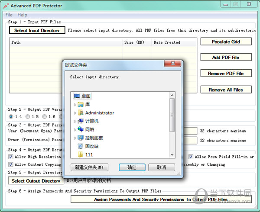This screenshot has height=212, width=260.
Task: Expand the Network tree node
Action: tap(75, 130)
